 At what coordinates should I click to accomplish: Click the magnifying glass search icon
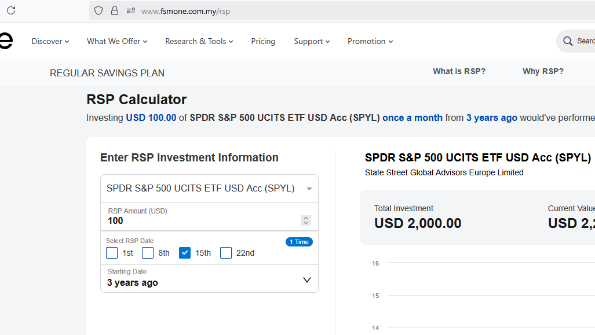[567, 41]
